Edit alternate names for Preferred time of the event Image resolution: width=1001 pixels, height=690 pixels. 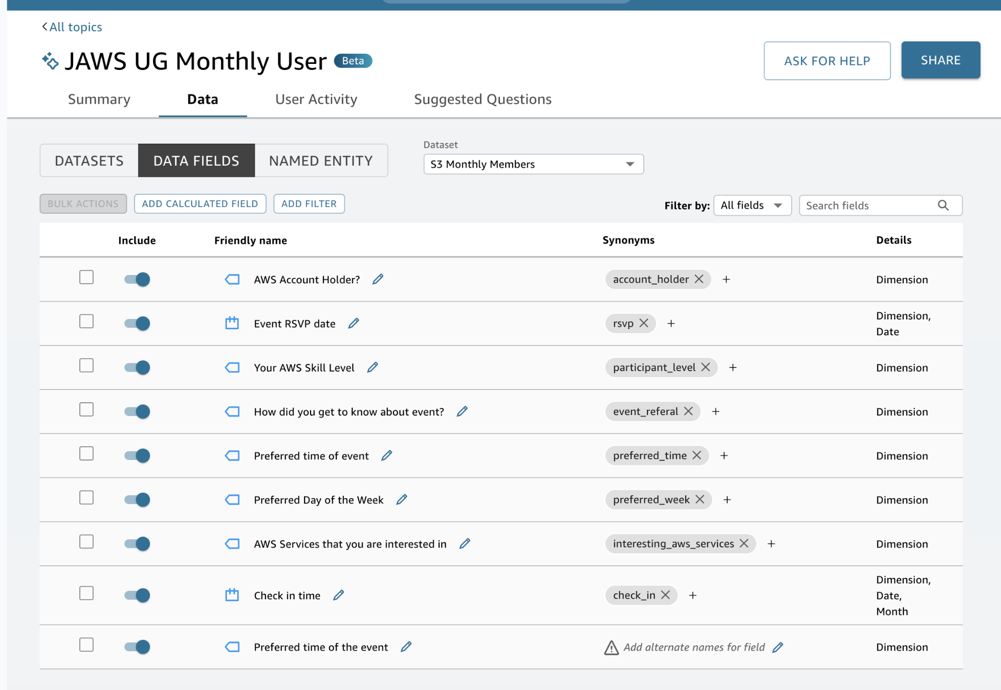pos(778,647)
